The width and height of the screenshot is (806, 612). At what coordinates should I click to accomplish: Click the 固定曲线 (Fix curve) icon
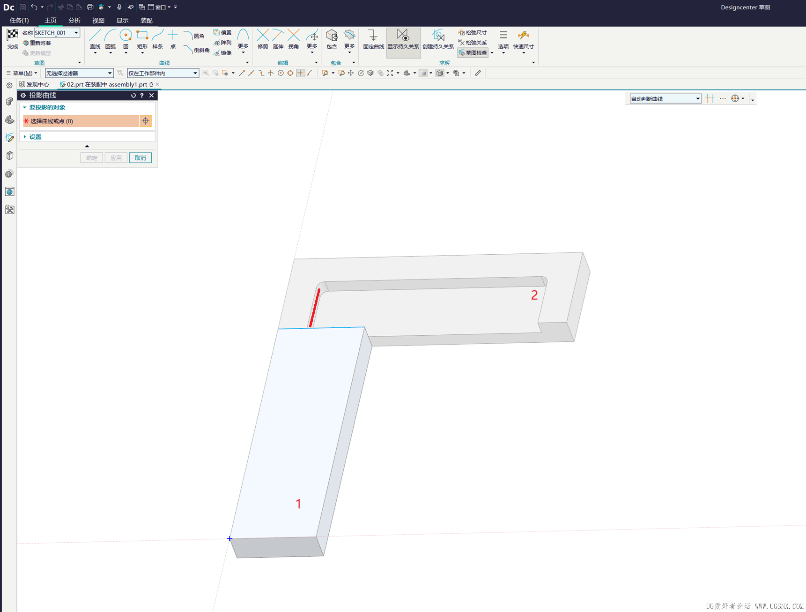[373, 37]
